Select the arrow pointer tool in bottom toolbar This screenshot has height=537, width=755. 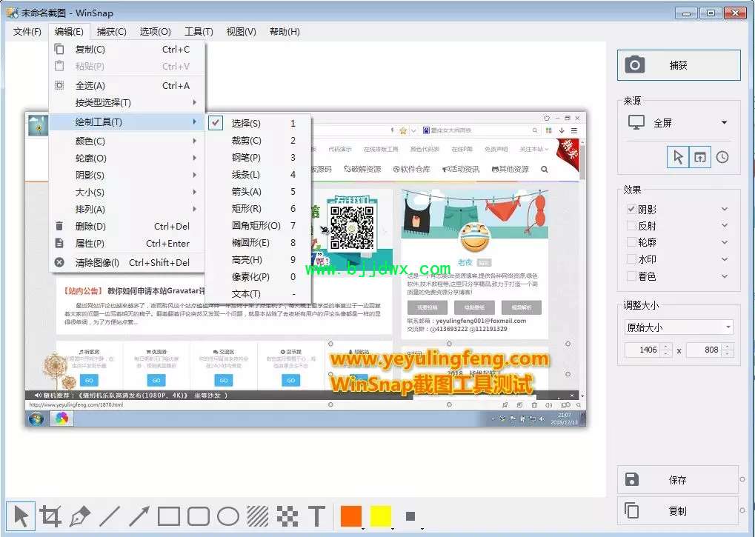click(x=21, y=516)
